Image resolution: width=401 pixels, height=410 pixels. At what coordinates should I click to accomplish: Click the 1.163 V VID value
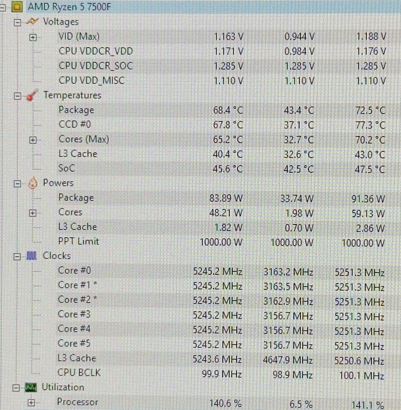(229, 37)
